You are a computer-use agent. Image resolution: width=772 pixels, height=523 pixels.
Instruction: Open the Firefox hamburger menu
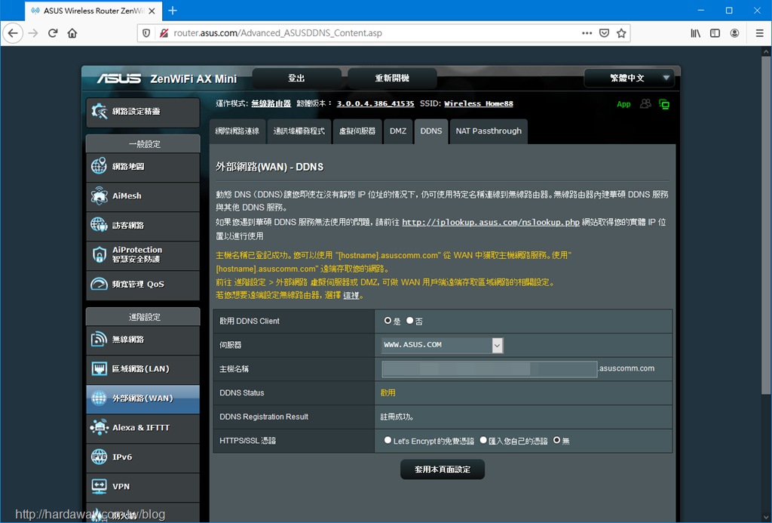point(760,33)
